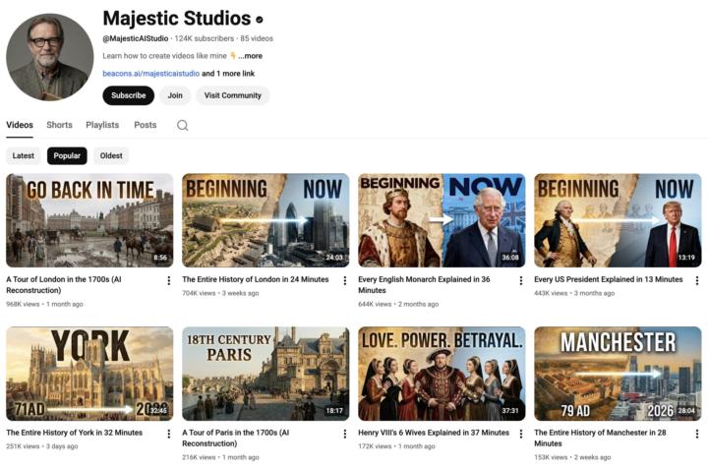Viewport: 708px width, 469px height.
Task: Open options menu for 'A Tour of Paris in the 1700s'
Action: pos(345,434)
